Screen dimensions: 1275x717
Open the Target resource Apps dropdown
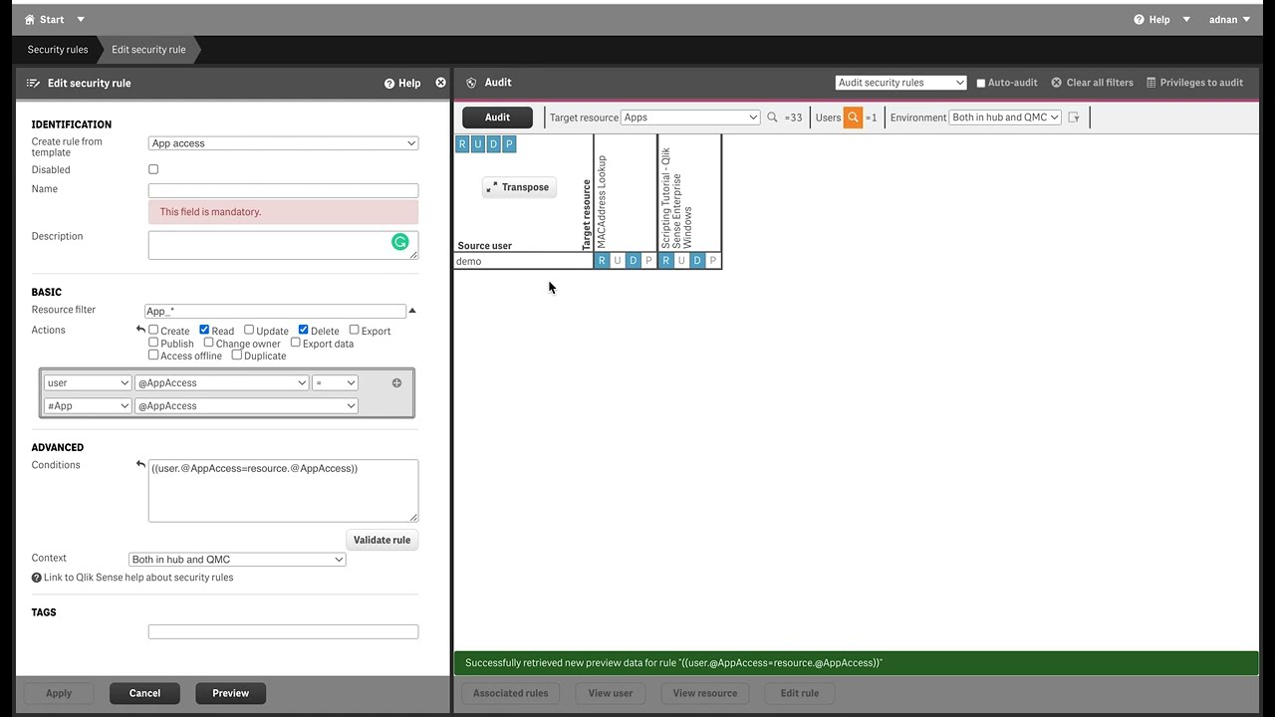(x=690, y=118)
